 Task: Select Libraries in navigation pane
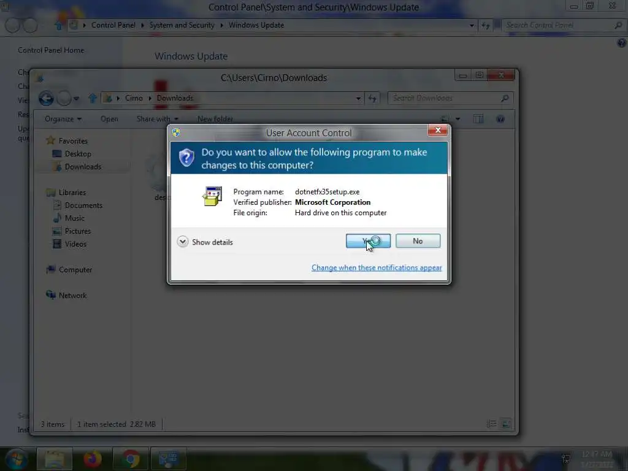[x=72, y=193]
